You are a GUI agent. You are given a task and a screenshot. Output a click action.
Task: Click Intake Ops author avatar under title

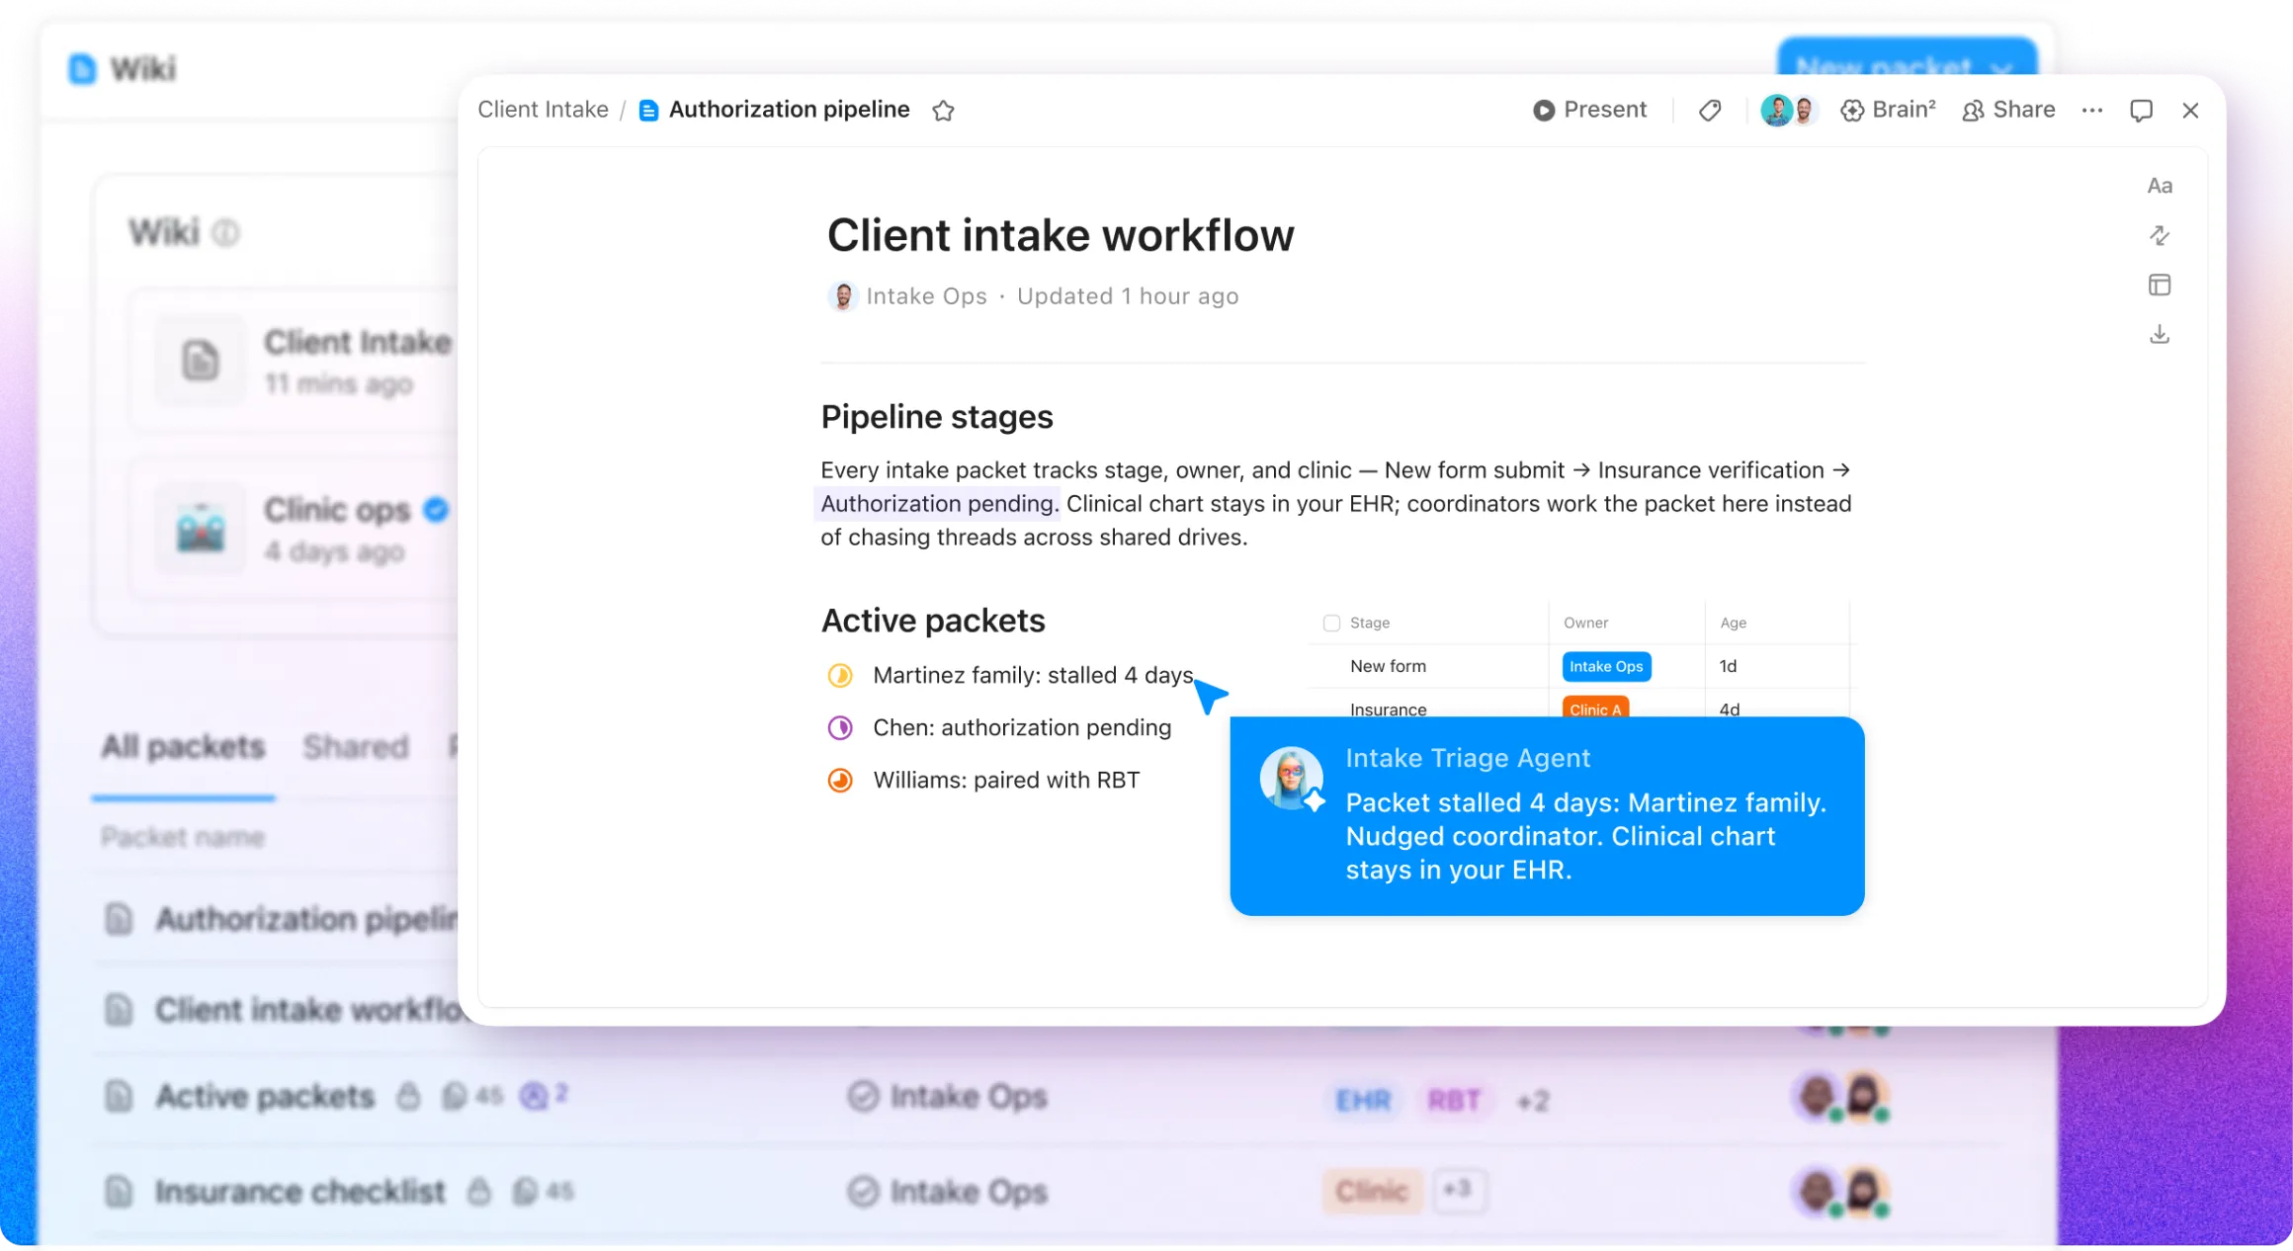(x=842, y=295)
